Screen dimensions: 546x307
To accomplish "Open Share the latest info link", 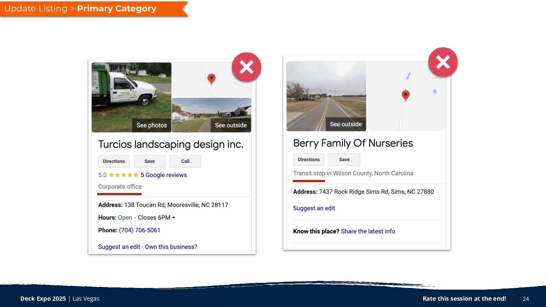I will click(x=368, y=231).
